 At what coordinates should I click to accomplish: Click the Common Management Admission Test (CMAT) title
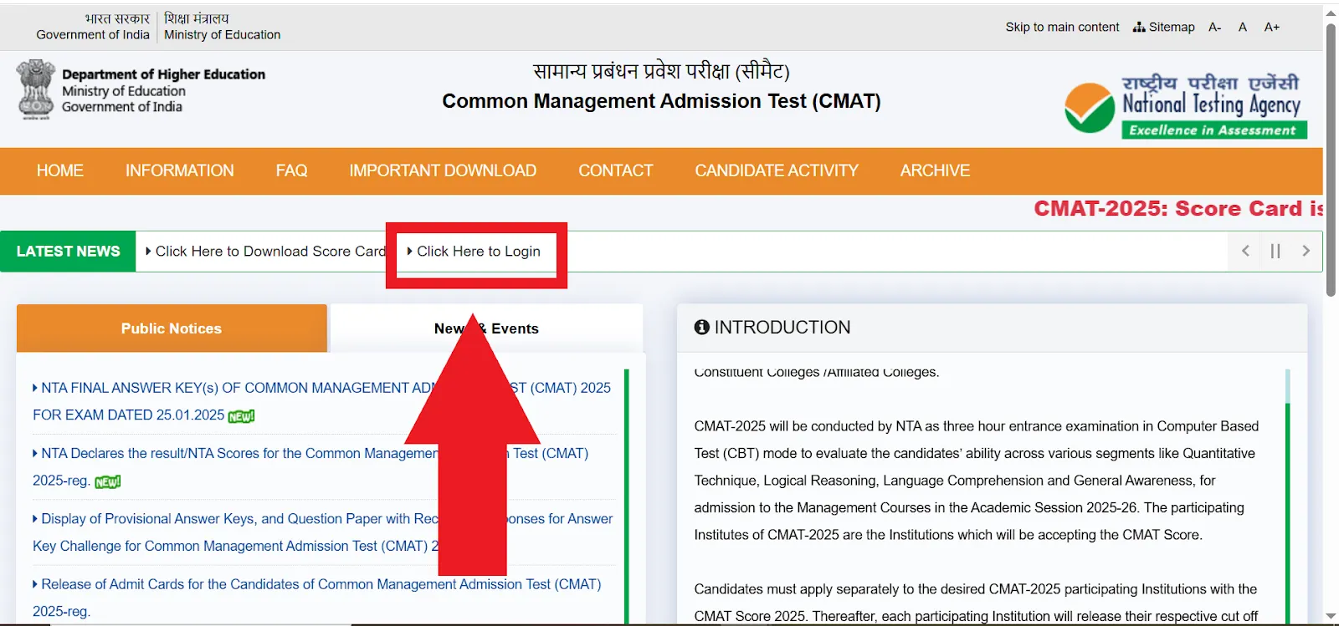tap(661, 101)
